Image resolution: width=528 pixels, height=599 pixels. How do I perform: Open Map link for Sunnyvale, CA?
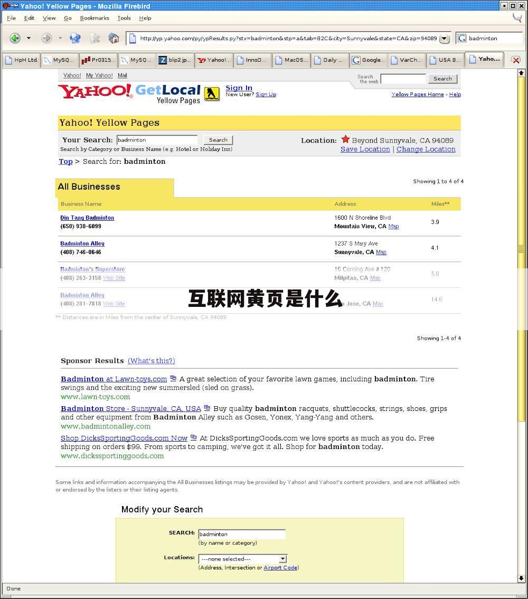[381, 252]
